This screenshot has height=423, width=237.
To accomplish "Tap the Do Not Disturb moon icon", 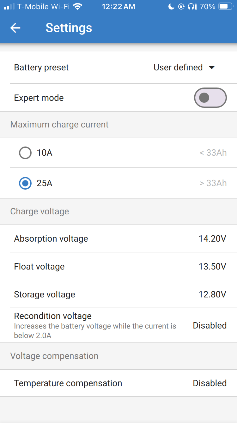I will pyautogui.click(x=171, y=6).
